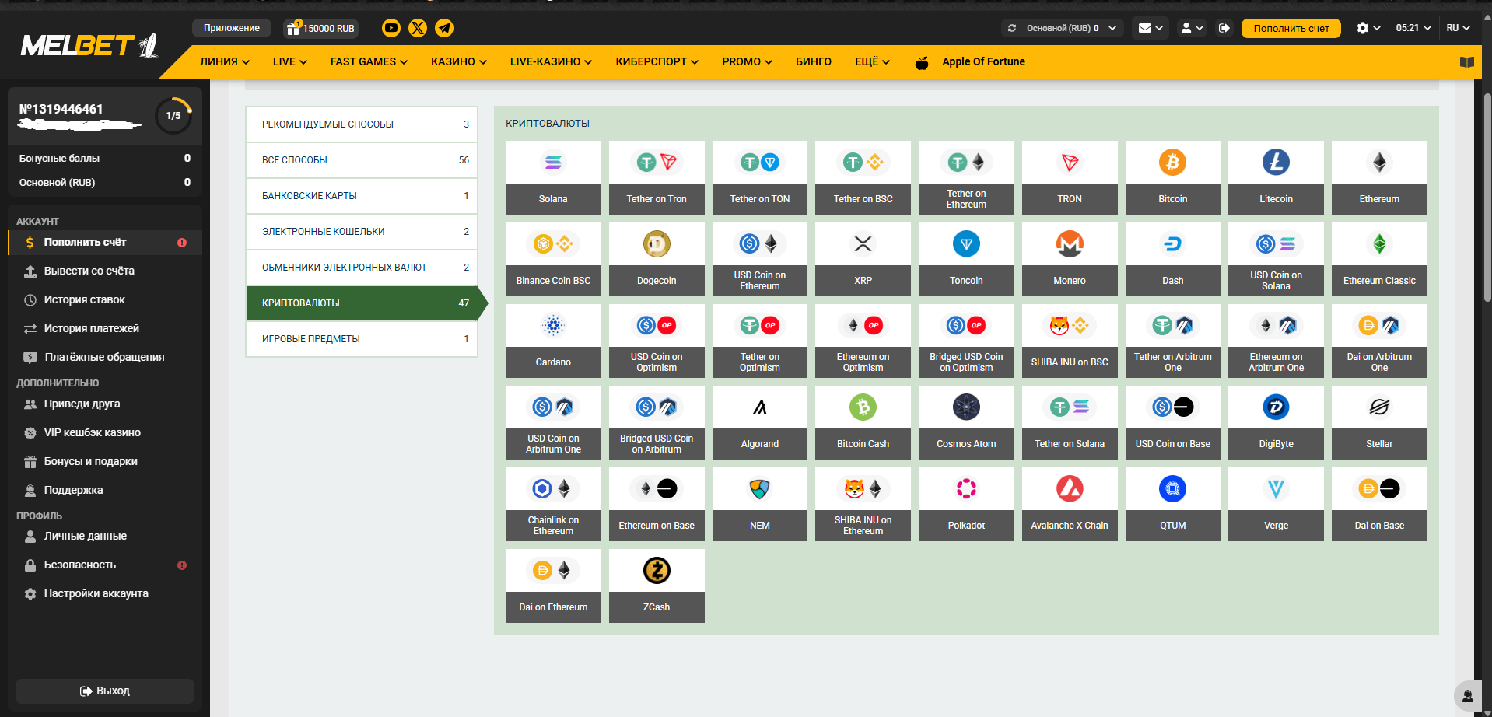The height and width of the screenshot is (717, 1492).
Task: Click the logout arrow icon in header
Action: [x=1224, y=28]
